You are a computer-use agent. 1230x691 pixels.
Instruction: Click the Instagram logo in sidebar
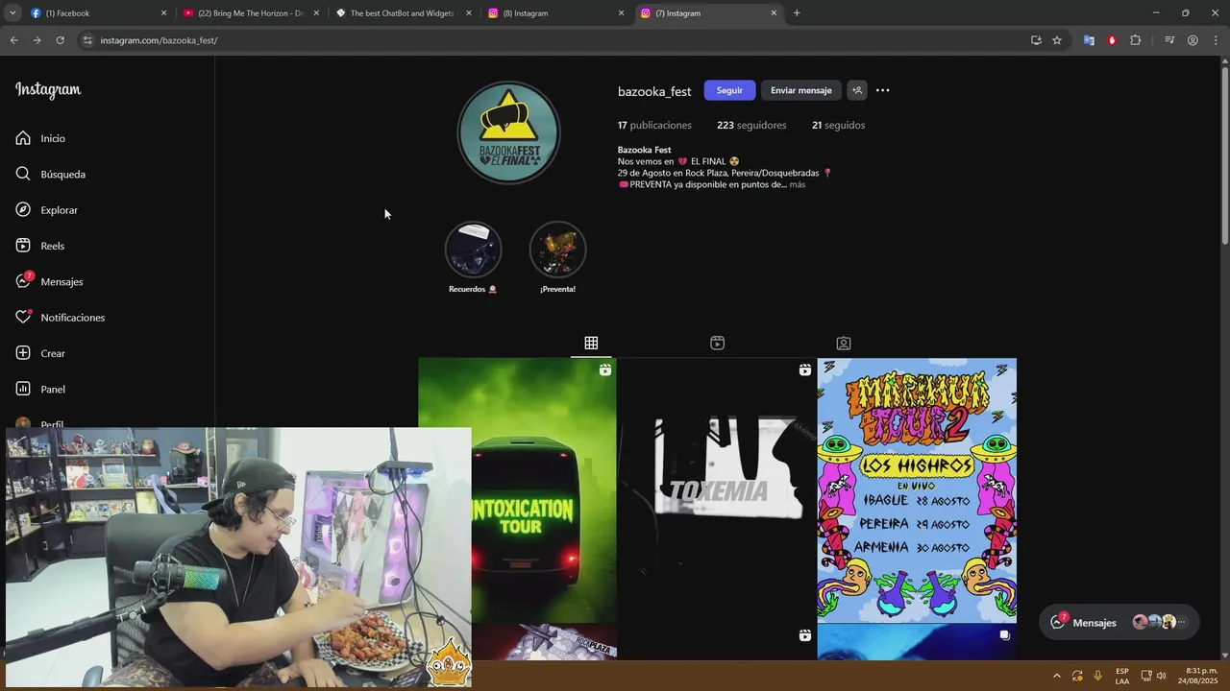click(48, 90)
